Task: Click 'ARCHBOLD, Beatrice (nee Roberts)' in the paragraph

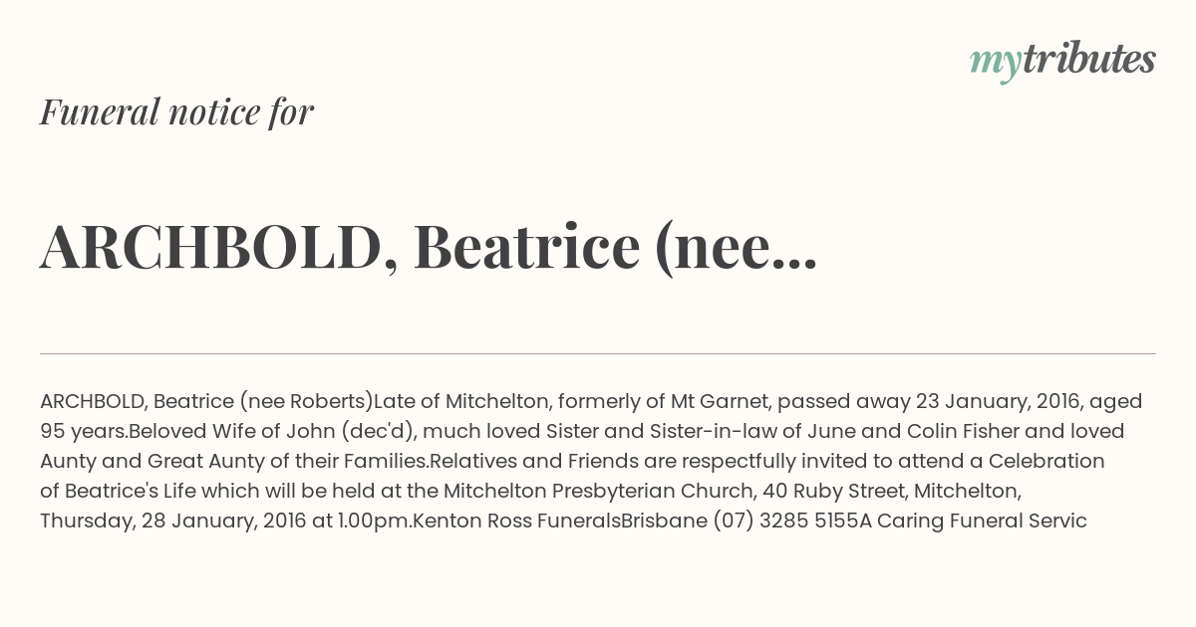Action: point(206,402)
